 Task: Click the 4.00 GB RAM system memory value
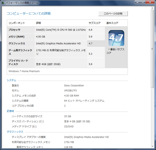[x=71, y=96]
